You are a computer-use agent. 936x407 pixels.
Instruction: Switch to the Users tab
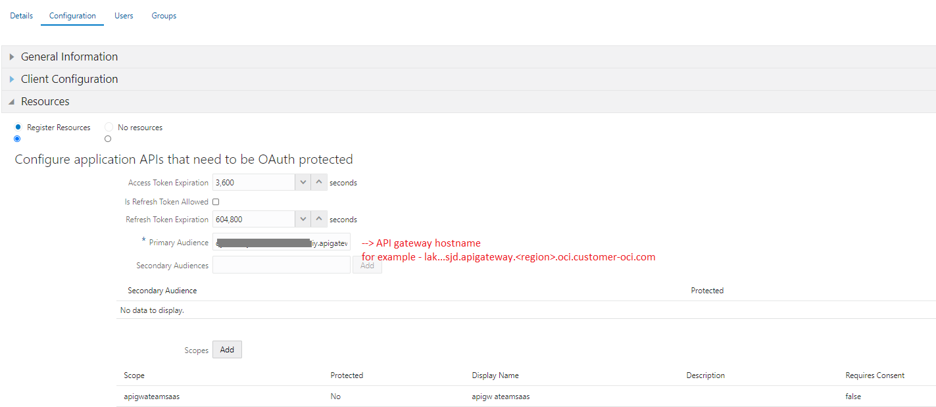tap(124, 15)
